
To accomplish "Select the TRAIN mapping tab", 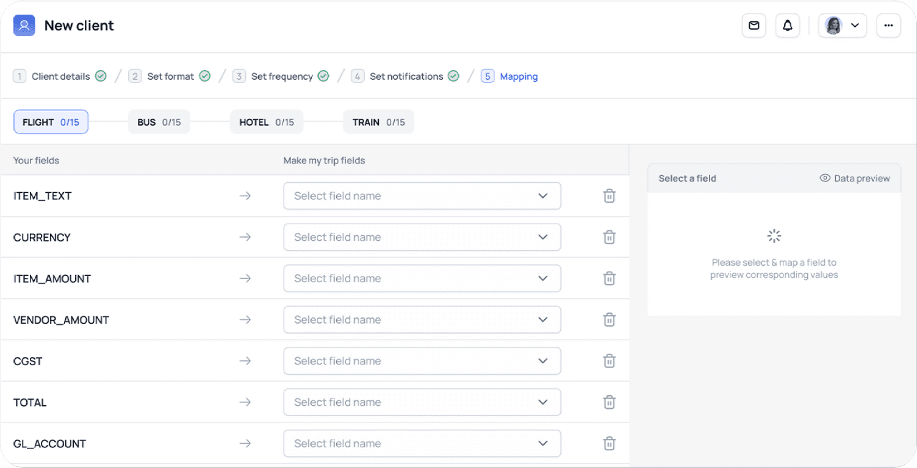I will (378, 122).
